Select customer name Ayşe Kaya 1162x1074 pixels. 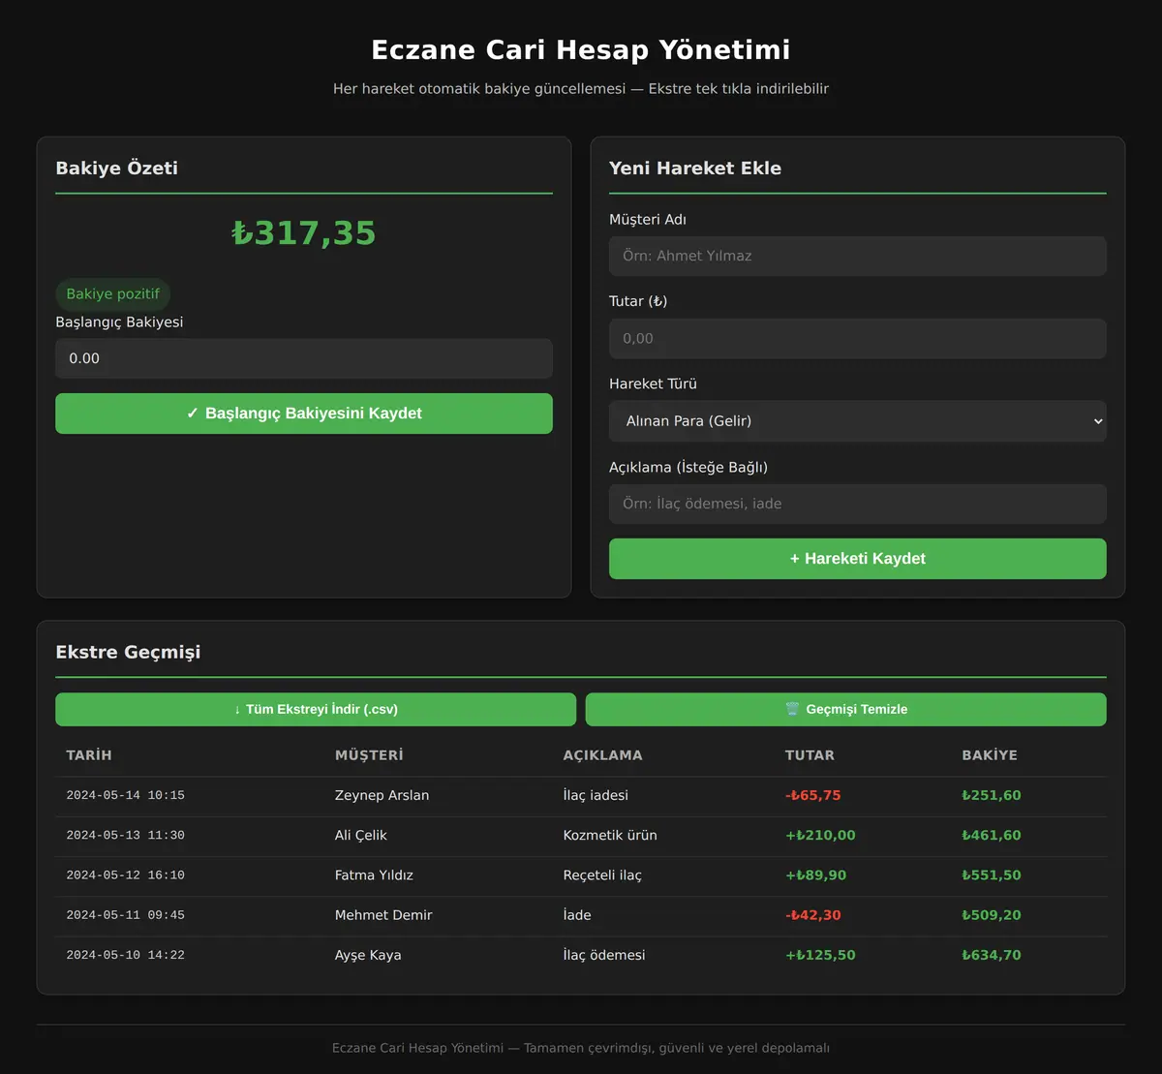pyautogui.click(x=368, y=955)
